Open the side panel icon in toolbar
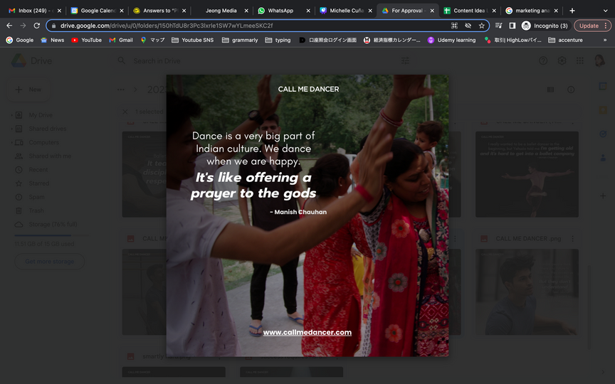The width and height of the screenshot is (615, 384). point(512,26)
